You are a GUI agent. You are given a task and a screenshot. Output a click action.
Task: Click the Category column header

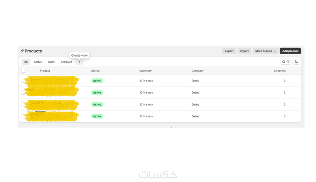click(x=197, y=71)
